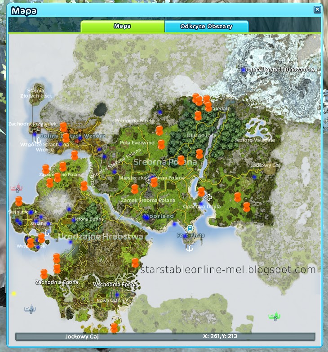The image size is (328, 352).
Task: Click the Urodzajne Hrabstwa region label
Action: click(100, 236)
